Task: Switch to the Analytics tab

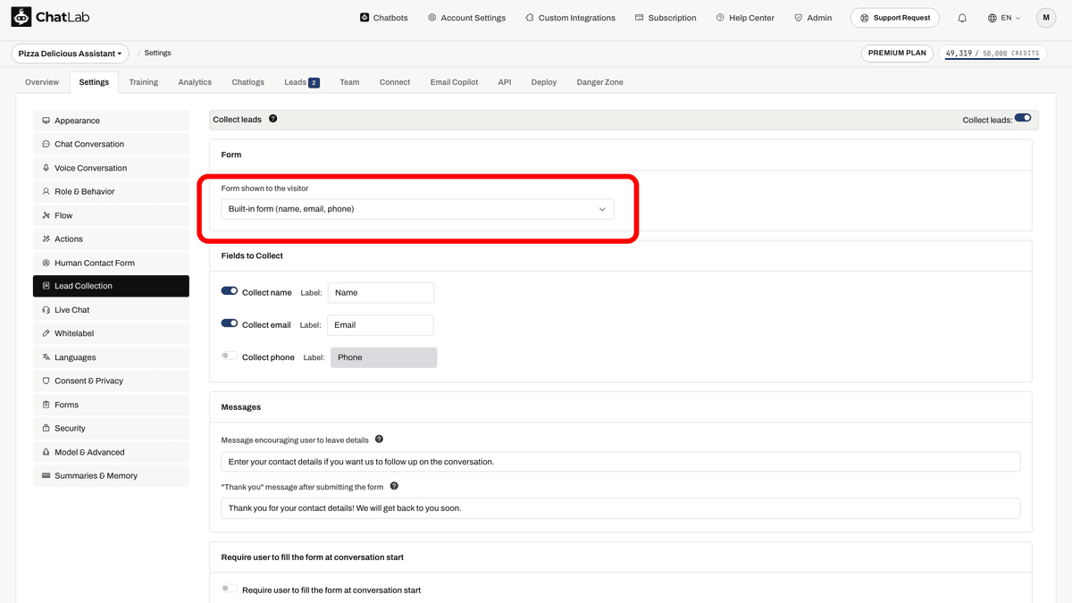Action: pos(195,82)
